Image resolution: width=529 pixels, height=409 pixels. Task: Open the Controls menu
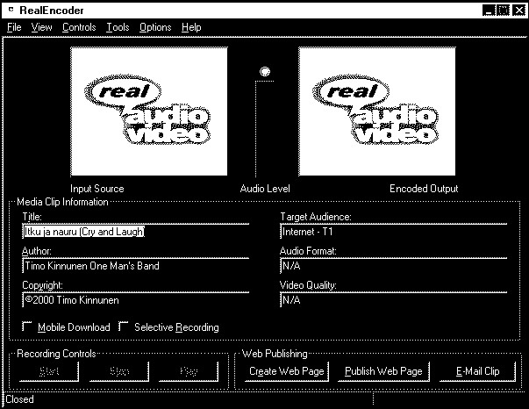(x=79, y=27)
